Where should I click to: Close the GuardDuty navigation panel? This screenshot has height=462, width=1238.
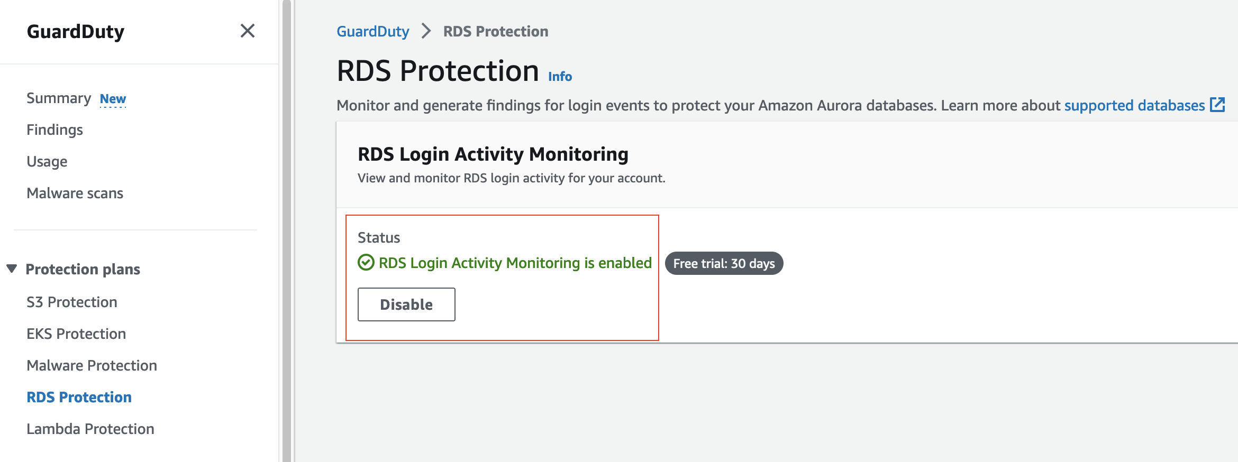click(247, 31)
